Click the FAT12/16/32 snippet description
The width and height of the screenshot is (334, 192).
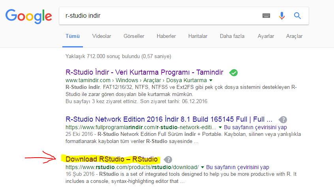(x=181, y=90)
